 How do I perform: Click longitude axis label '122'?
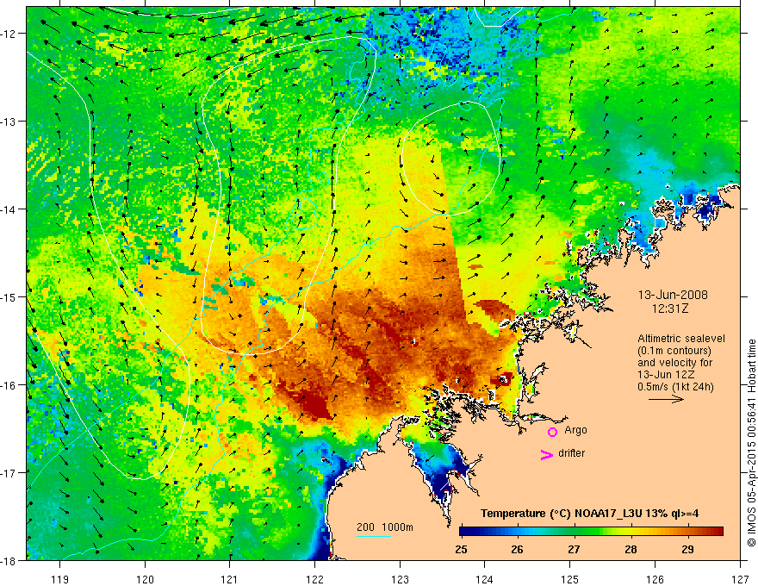(x=314, y=579)
